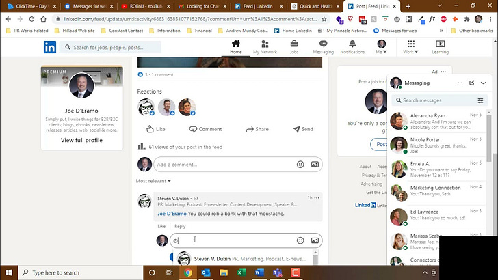498x280 pixels.
Task: Open the Messaging nav icon
Action: [x=323, y=47]
